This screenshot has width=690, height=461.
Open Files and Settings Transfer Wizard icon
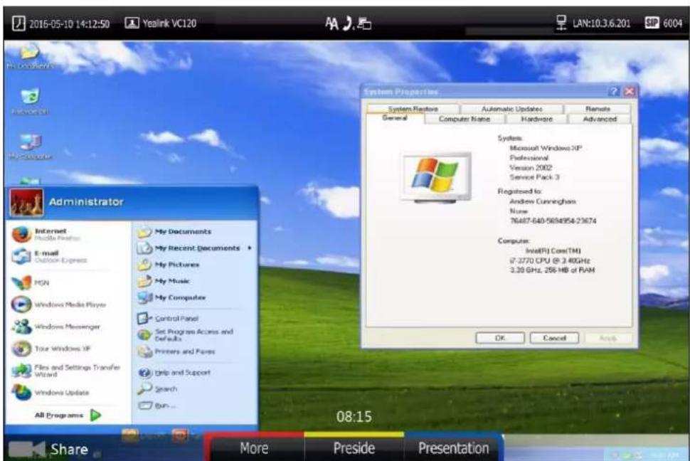(21, 371)
